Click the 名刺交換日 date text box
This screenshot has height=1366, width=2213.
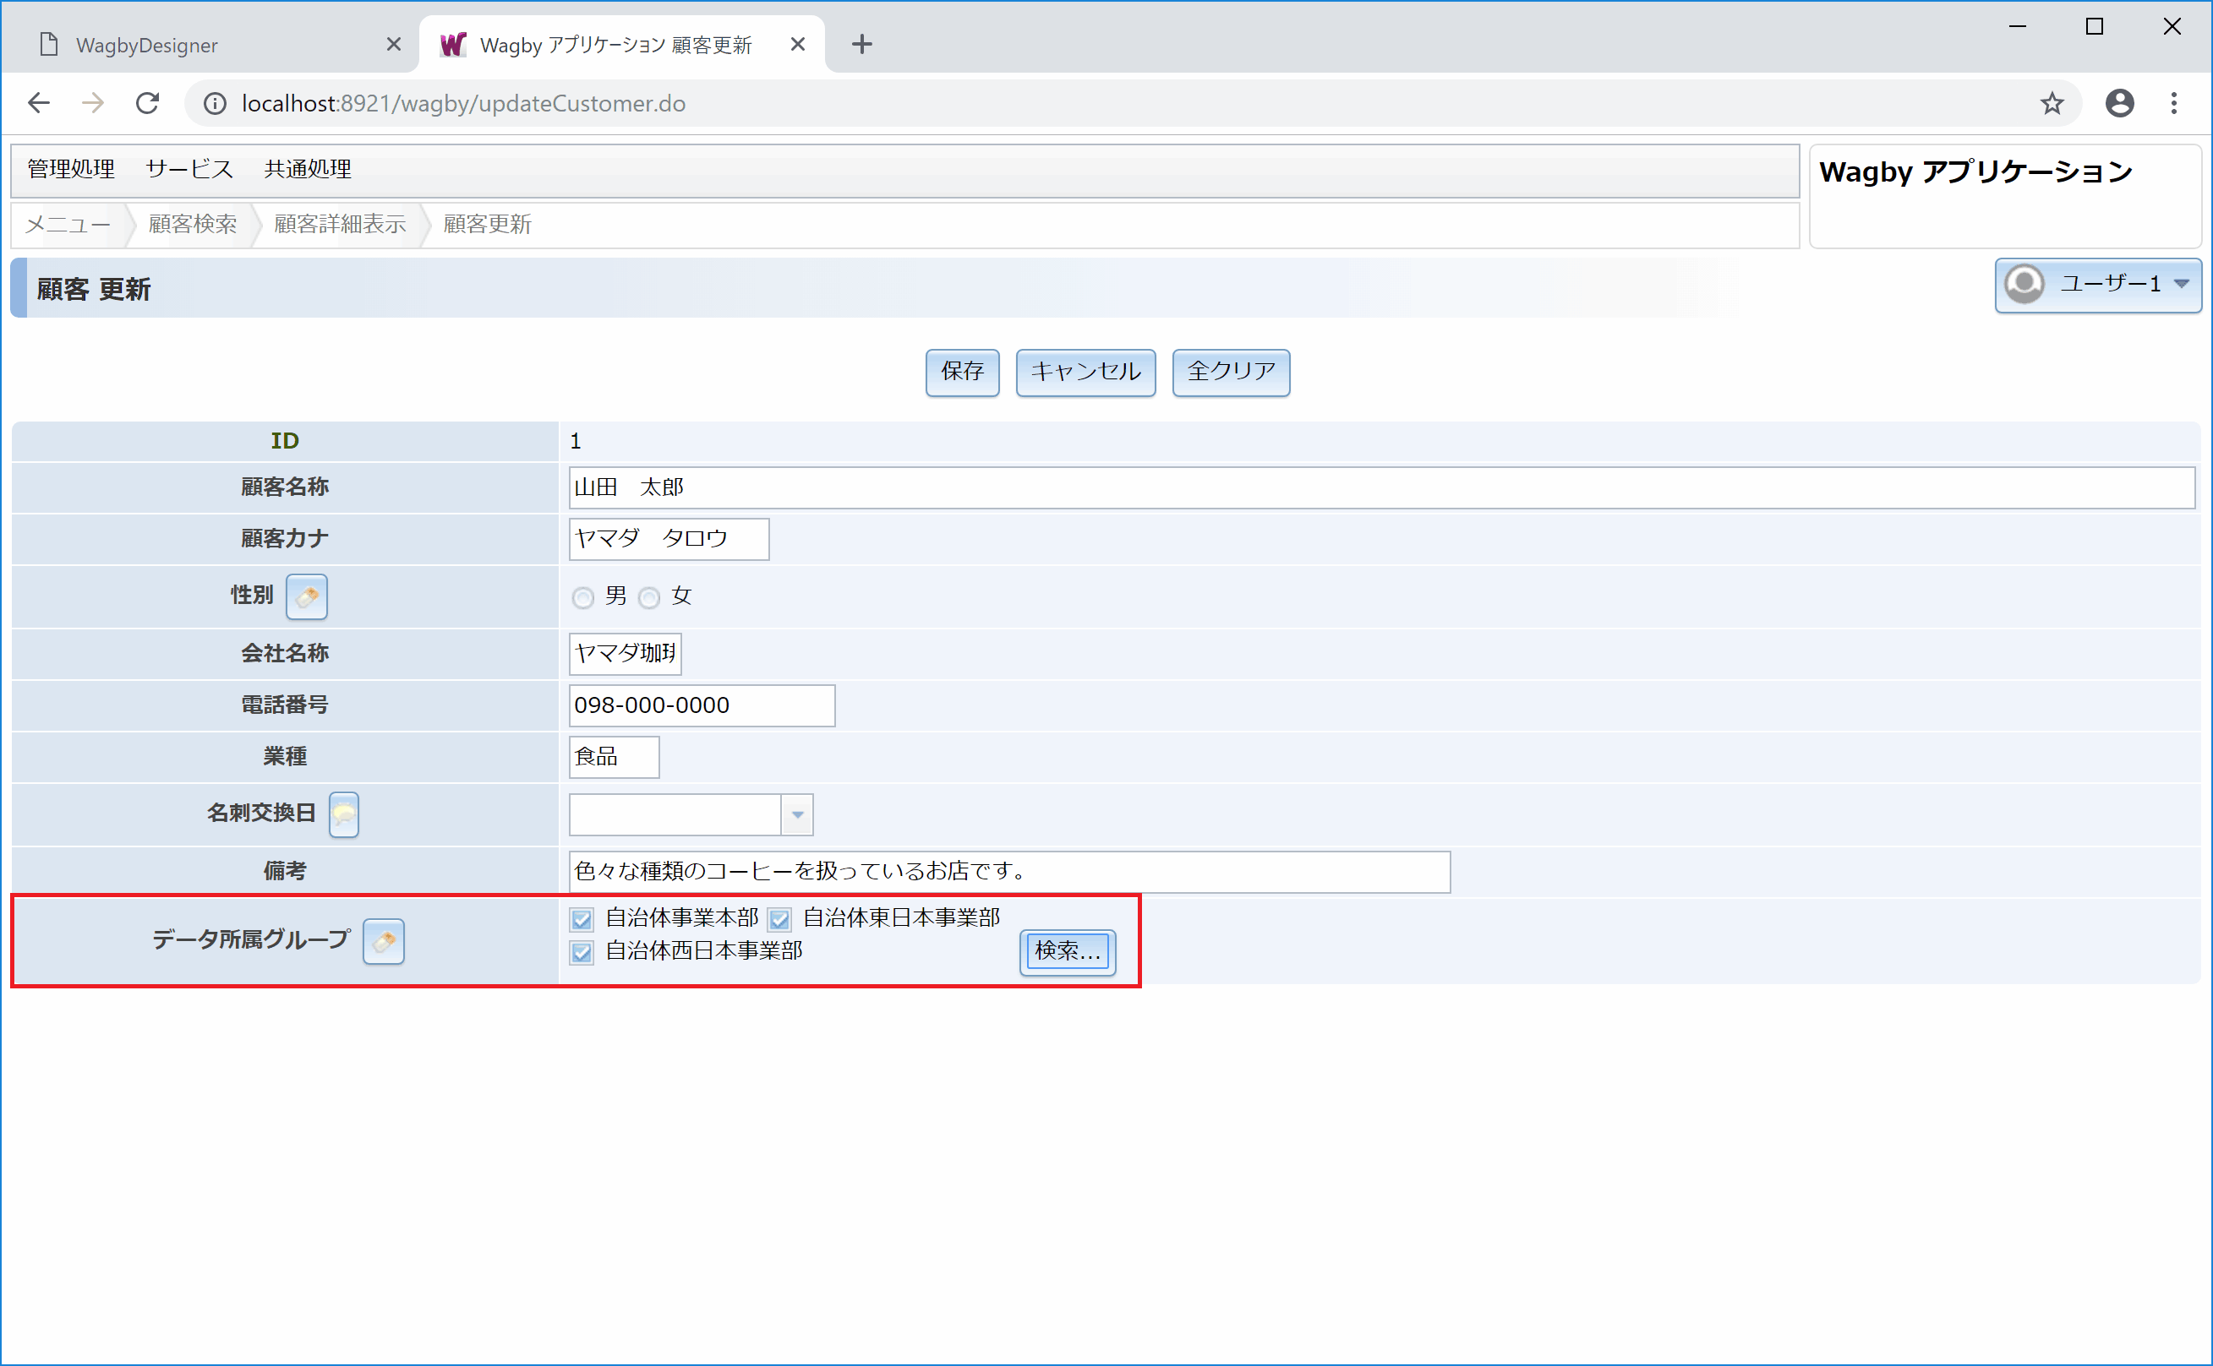pyautogui.click(x=675, y=815)
